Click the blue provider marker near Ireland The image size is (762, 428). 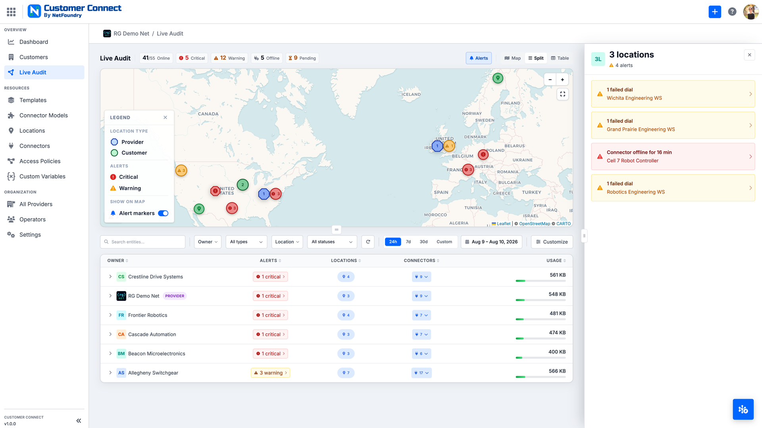437,146
